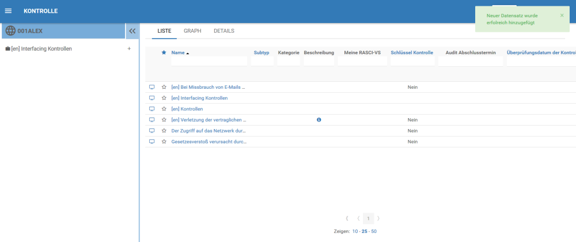The image size is (576, 242).
Task: Click monitor icon for [en] Kontrollen row
Action: click(151, 109)
